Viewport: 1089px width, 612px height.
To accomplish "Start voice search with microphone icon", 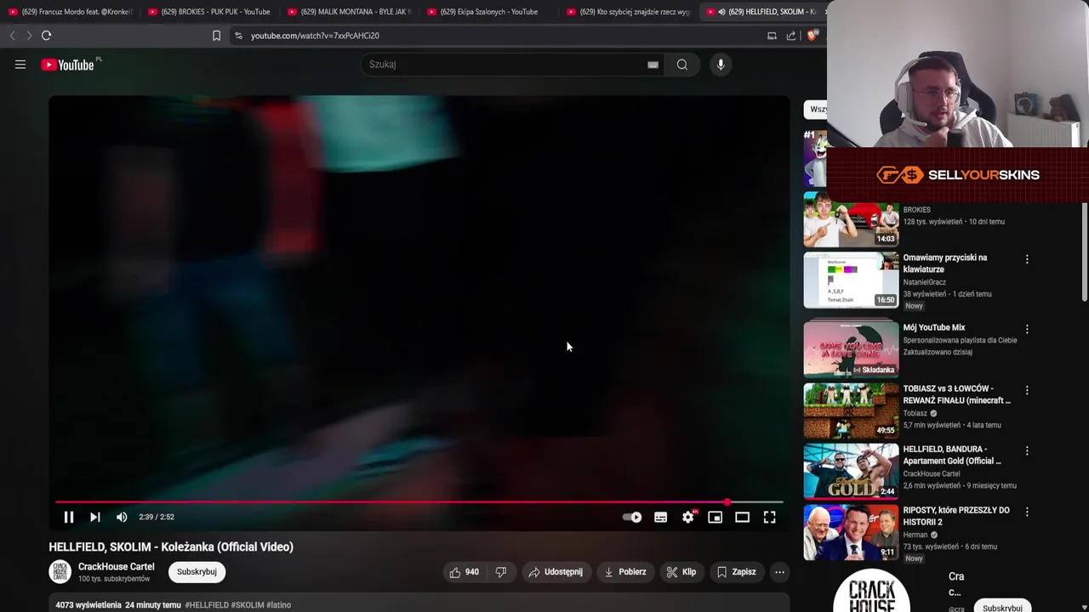I will tap(721, 65).
